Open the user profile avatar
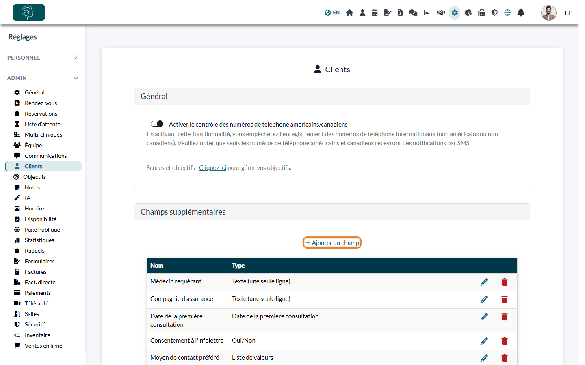This screenshot has width=585, height=365. point(548,13)
